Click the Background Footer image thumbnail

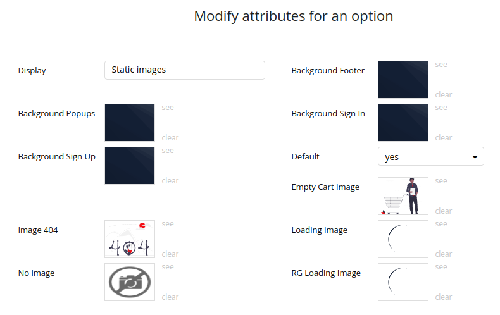point(403,80)
